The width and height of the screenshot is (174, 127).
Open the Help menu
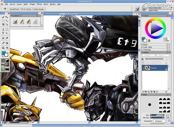(x=59, y=4)
